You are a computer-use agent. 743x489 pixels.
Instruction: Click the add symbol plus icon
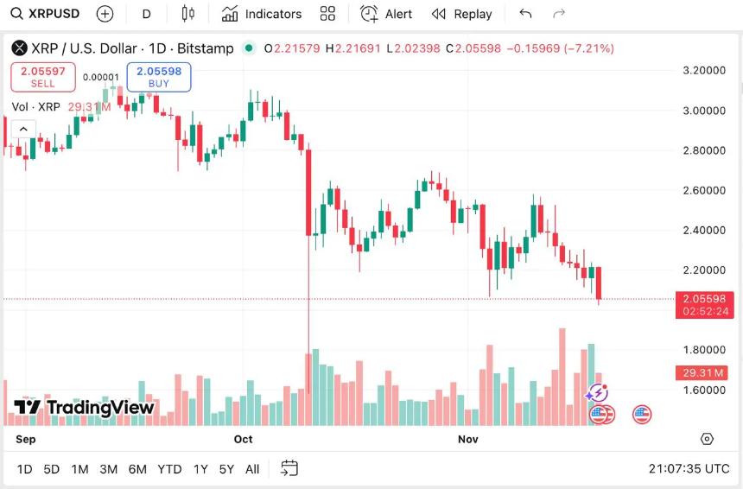click(x=105, y=14)
